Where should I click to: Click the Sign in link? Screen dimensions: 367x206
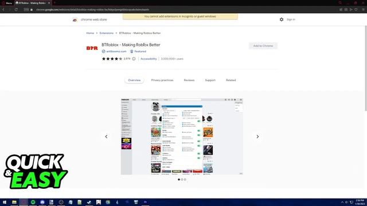(291, 19)
